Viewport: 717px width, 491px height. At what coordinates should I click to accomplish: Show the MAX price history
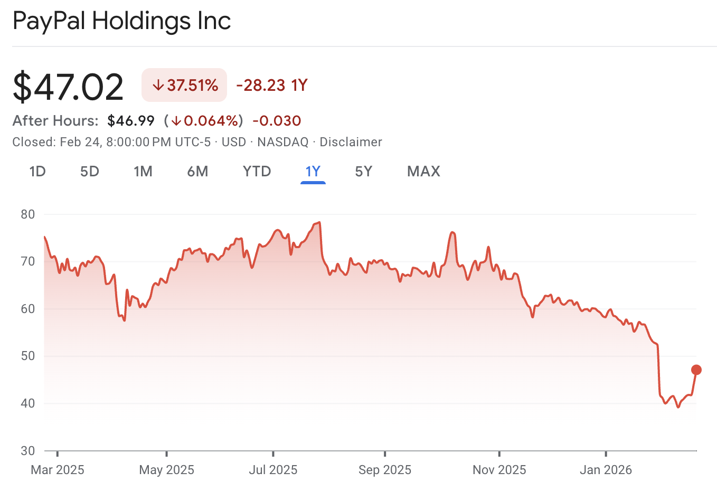click(x=423, y=172)
